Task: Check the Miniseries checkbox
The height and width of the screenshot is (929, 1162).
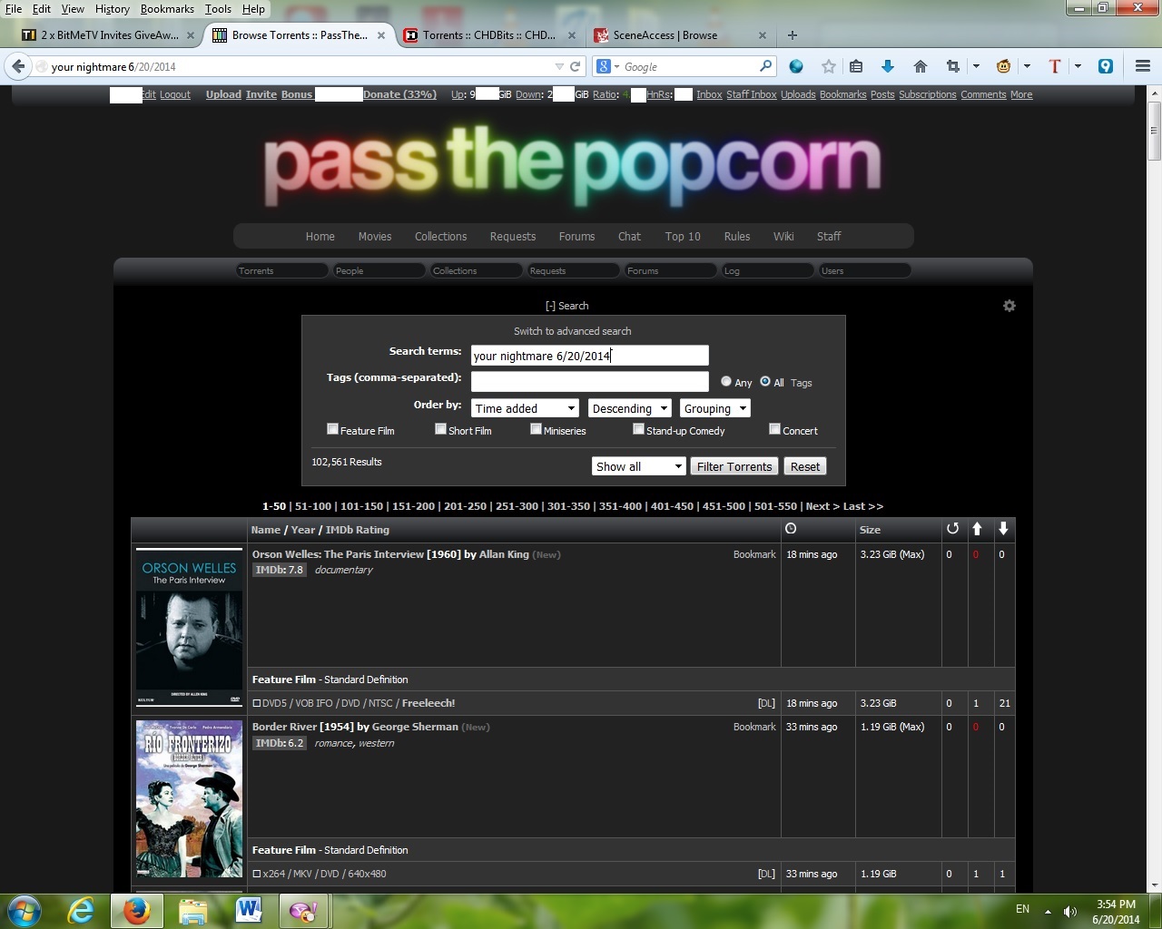Action: [x=536, y=429]
